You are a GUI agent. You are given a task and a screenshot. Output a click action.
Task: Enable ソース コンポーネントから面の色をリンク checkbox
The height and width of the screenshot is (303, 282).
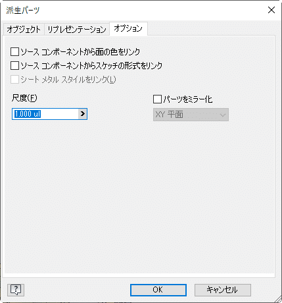coord(15,52)
